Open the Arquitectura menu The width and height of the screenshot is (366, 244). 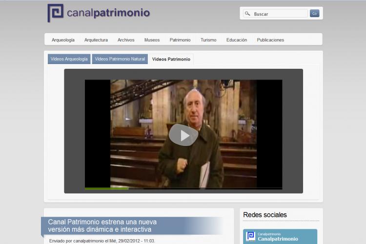click(96, 40)
